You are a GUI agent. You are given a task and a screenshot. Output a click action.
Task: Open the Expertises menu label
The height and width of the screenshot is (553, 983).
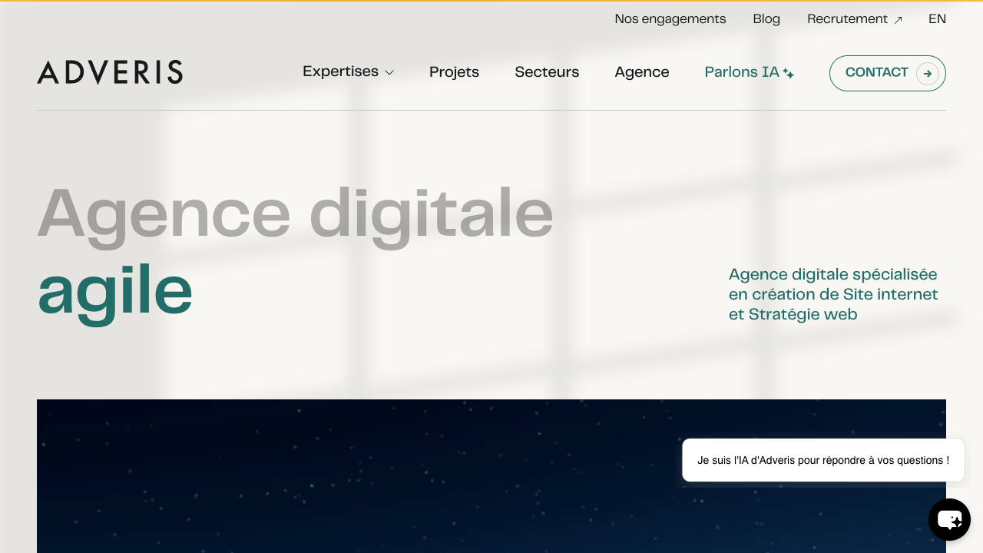coord(340,71)
